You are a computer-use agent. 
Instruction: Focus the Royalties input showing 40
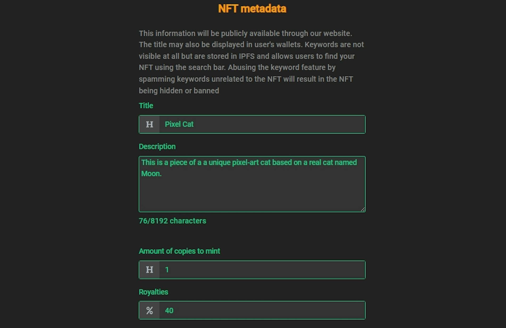(x=262, y=310)
